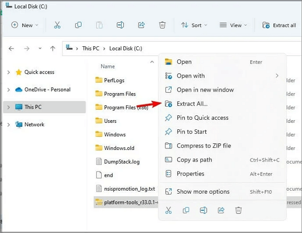The width and height of the screenshot is (302, 233).
Task: Choose Open with in the context menu
Action: click(x=222, y=76)
